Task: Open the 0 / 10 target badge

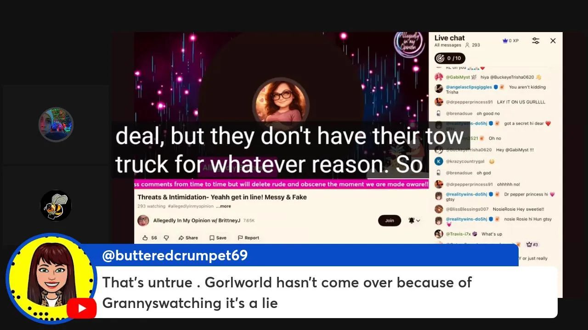Action: point(450,58)
